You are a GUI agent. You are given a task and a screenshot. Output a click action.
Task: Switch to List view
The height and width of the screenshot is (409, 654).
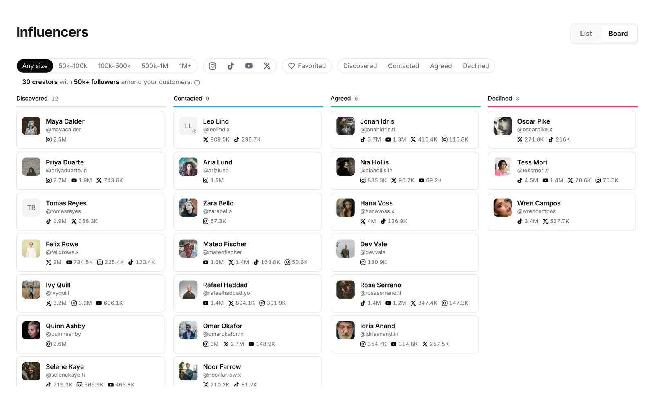click(586, 34)
